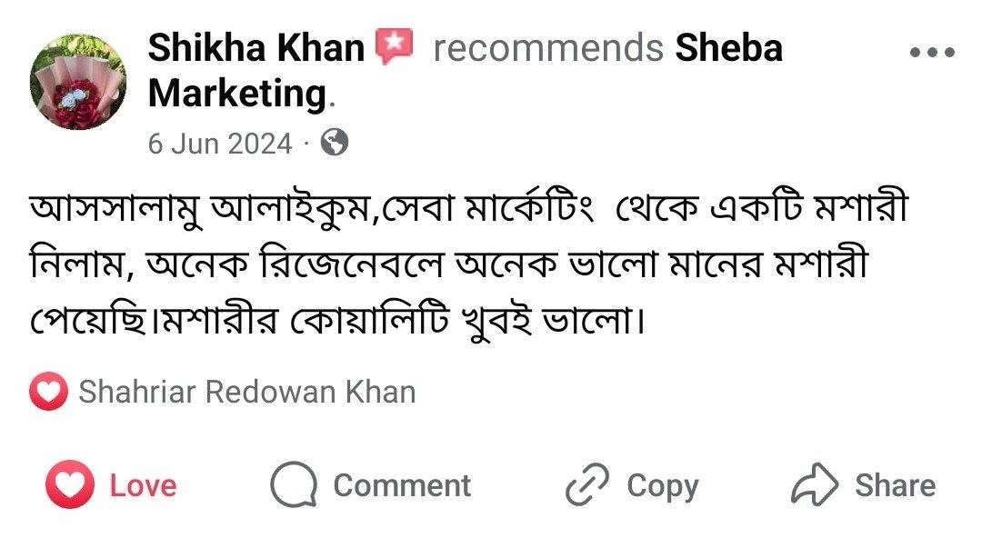Viewport: 982px width, 538px height.
Task: Click Shikha Khan's bouquet profile picture
Action: (77, 82)
